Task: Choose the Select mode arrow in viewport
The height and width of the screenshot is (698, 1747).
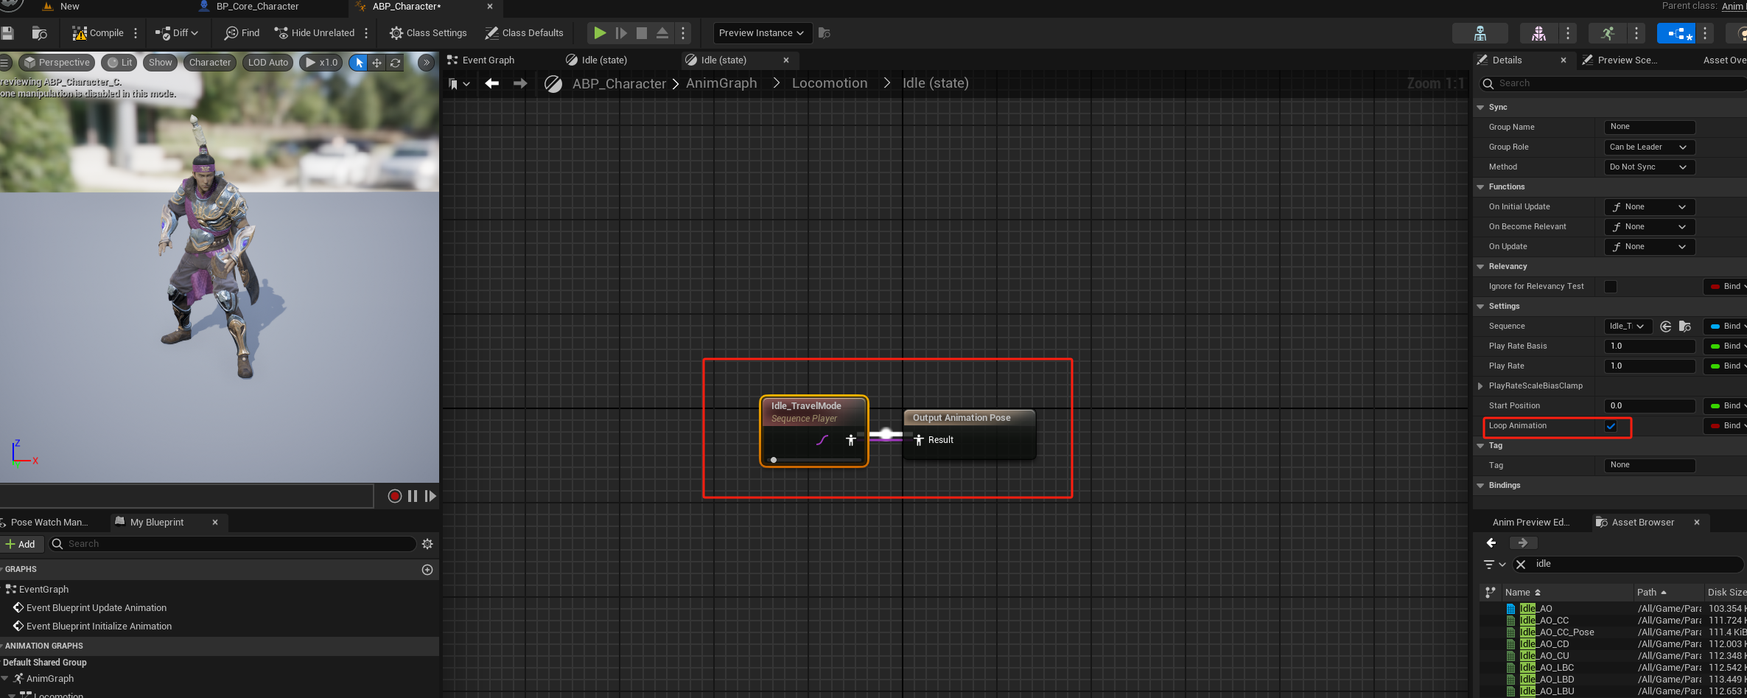Action: pos(358,63)
